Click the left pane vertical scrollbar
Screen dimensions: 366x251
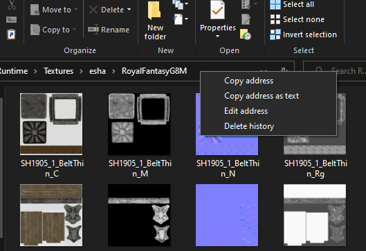[x=1, y=168]
